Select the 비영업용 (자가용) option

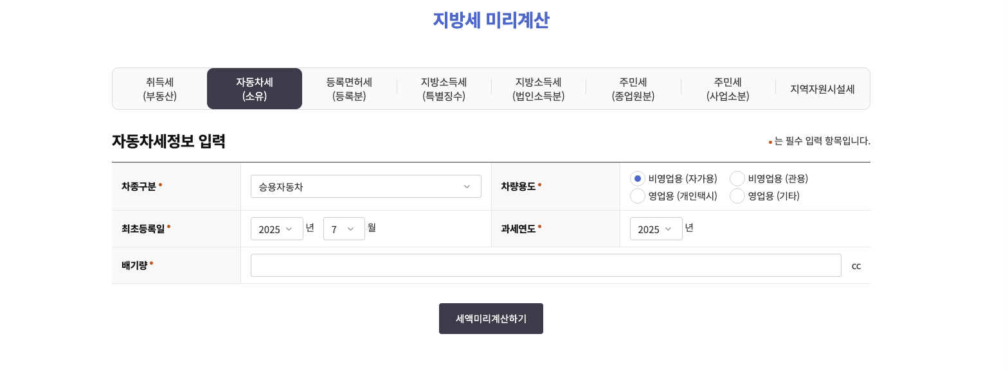coord(638,179)
